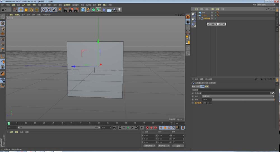Open the Camera object icon

pyautogui.click(x=114, y=10)
